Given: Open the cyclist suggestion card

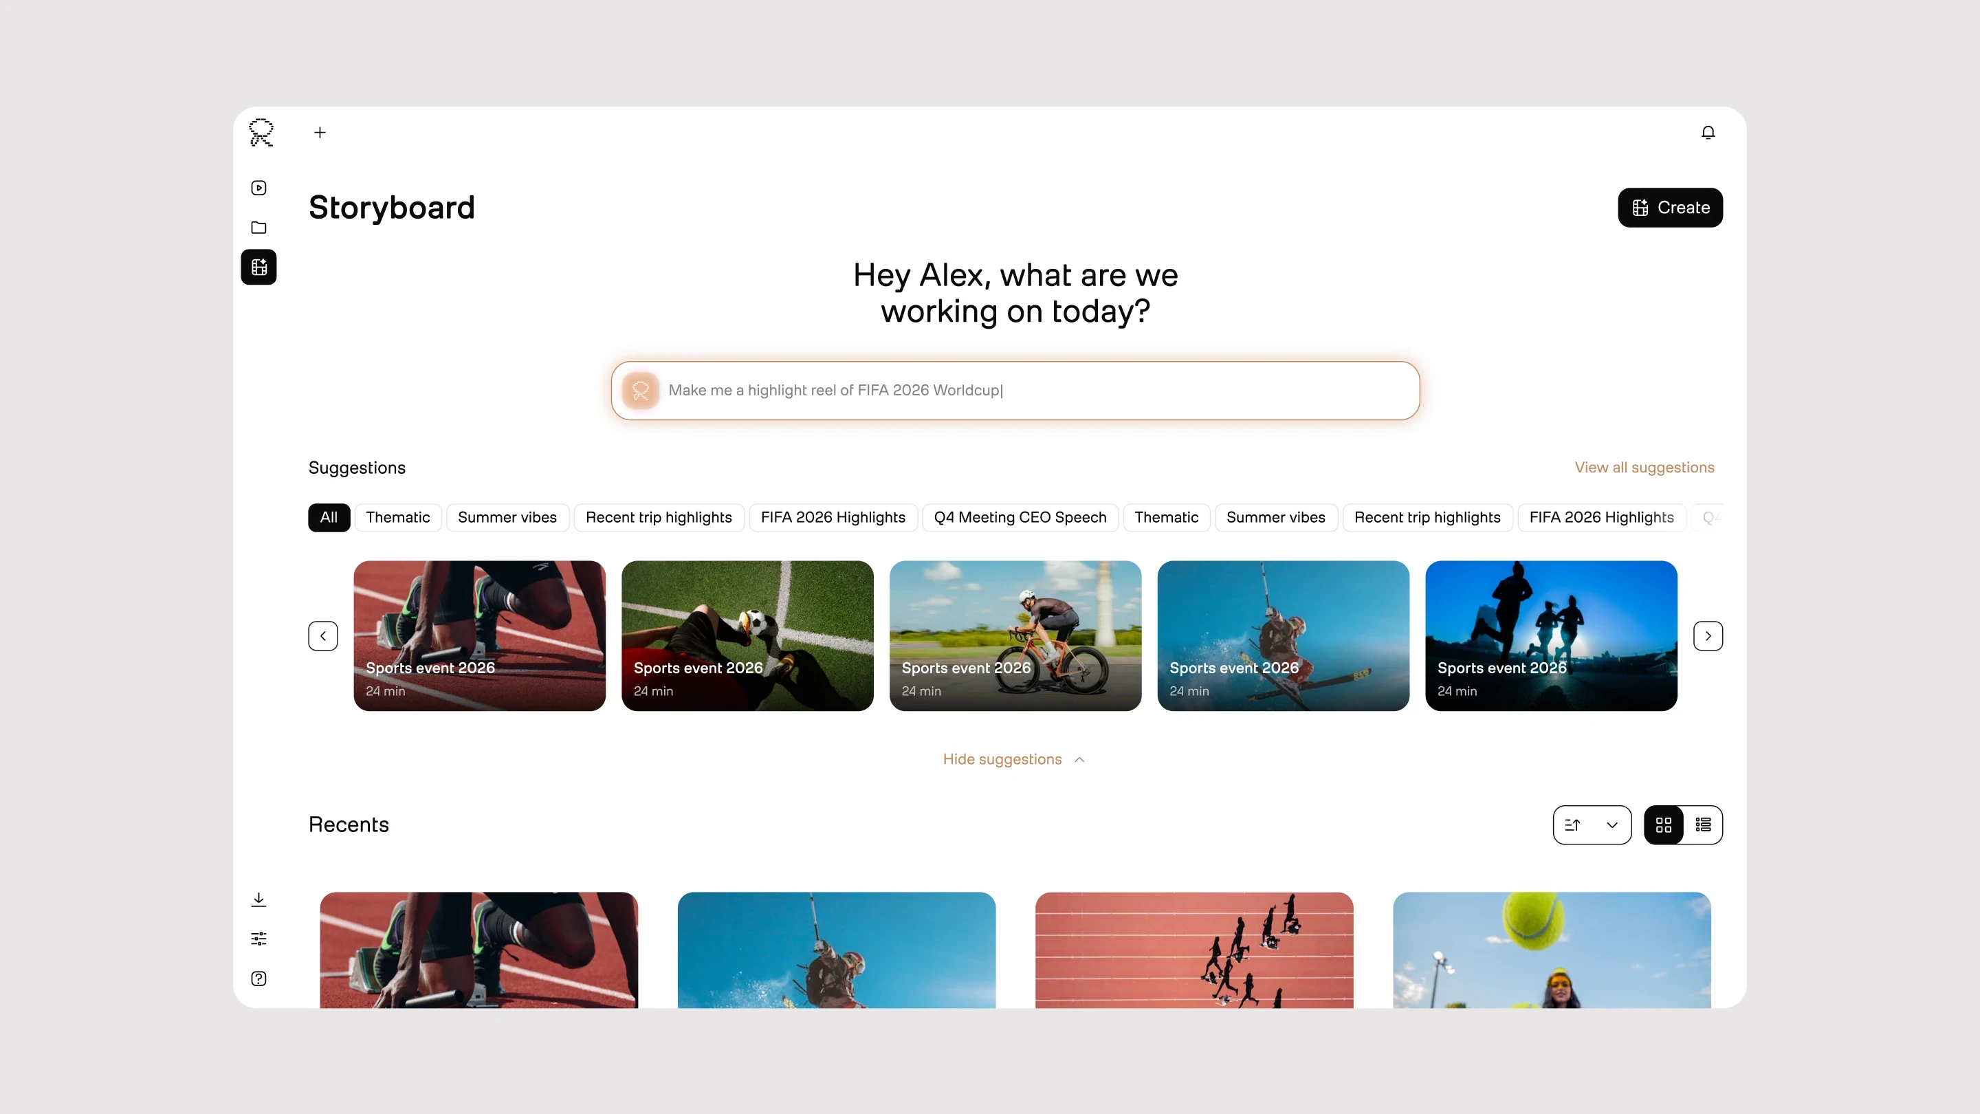Looking at the screenshot, I should (x=1015, y=636).
